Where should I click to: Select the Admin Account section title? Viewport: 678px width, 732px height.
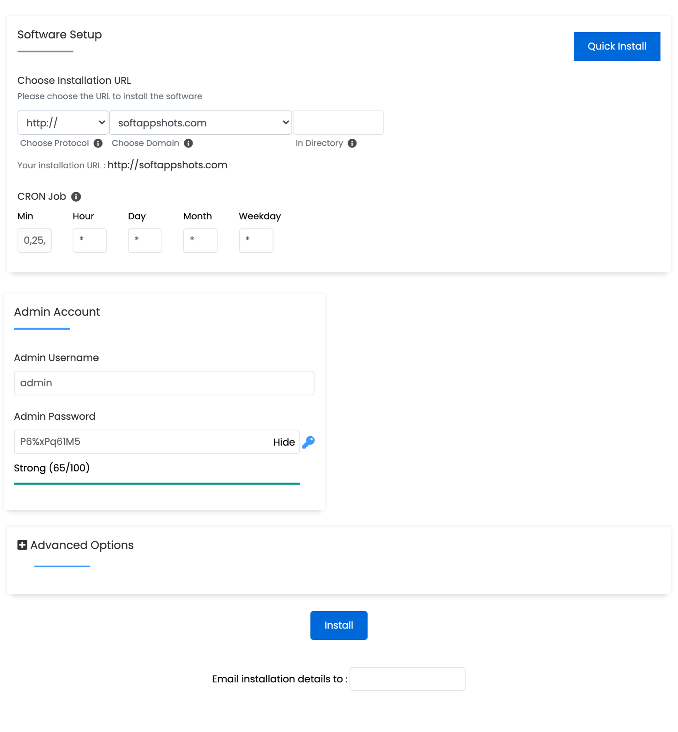click(57, 312)
